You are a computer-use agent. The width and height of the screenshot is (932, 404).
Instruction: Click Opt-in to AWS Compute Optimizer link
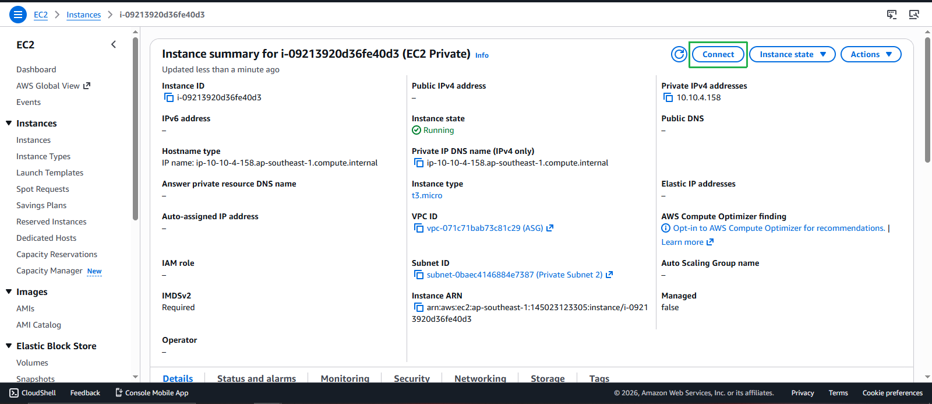[x=779, y=228]
